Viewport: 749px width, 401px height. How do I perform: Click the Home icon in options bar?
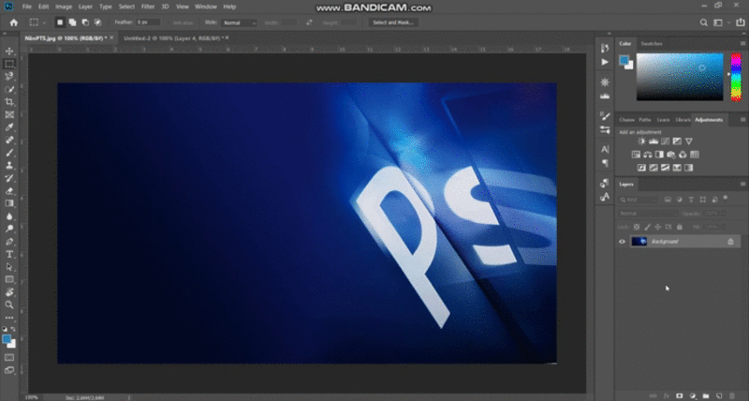tap(13, 22)
